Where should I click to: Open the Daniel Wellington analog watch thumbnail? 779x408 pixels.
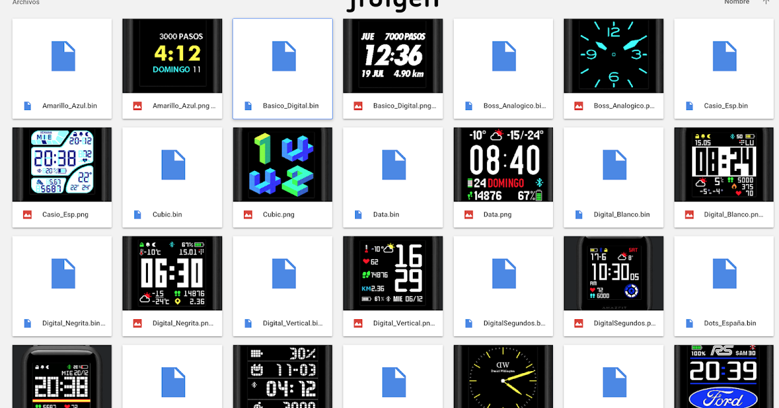(x=503, y=376)
